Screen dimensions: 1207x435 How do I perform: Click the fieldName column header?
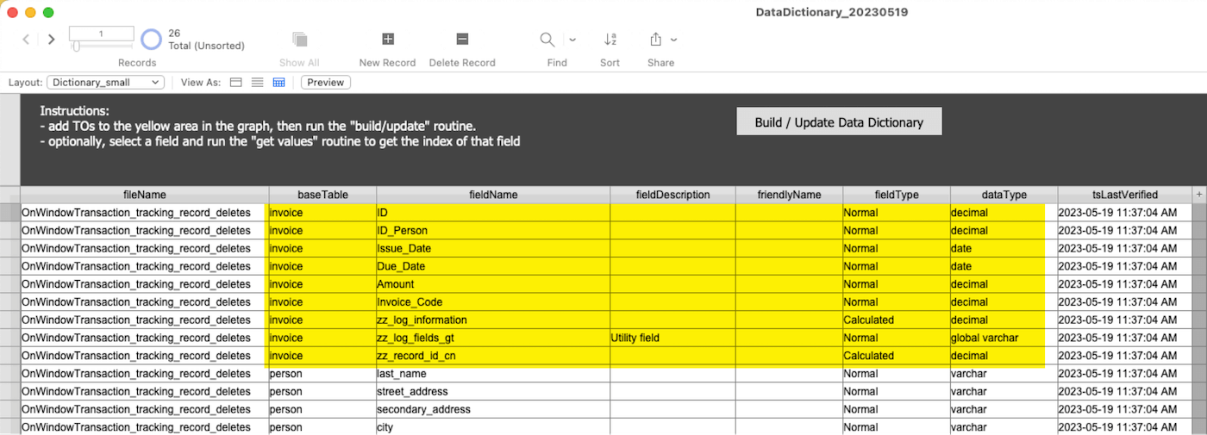pyautogui.click(x=493, y=195)
